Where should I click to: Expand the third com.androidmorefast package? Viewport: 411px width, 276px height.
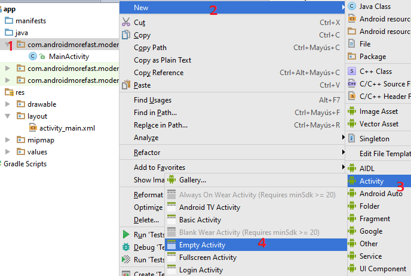pyautogui.click(x=7, y=80)
